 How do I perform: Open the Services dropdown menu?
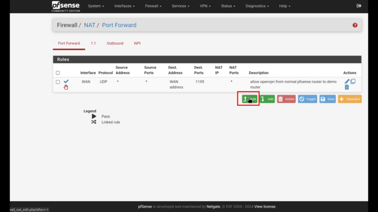pyautogui.click(x=181, y=6)
